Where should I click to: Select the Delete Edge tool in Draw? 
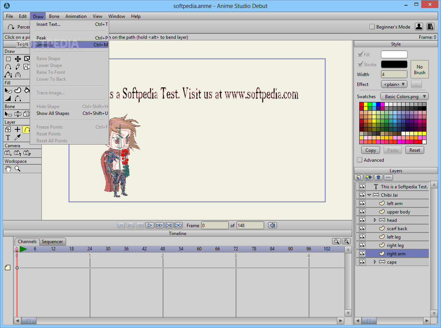click(x=8, y=75)
